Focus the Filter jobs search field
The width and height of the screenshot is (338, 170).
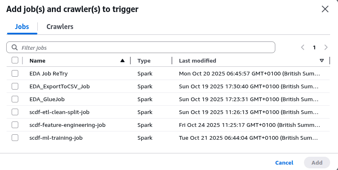145,48
